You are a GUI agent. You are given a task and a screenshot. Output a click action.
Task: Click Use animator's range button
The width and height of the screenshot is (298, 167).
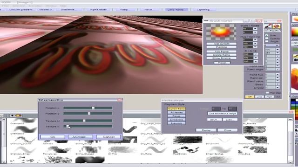[x=223, y=113]
